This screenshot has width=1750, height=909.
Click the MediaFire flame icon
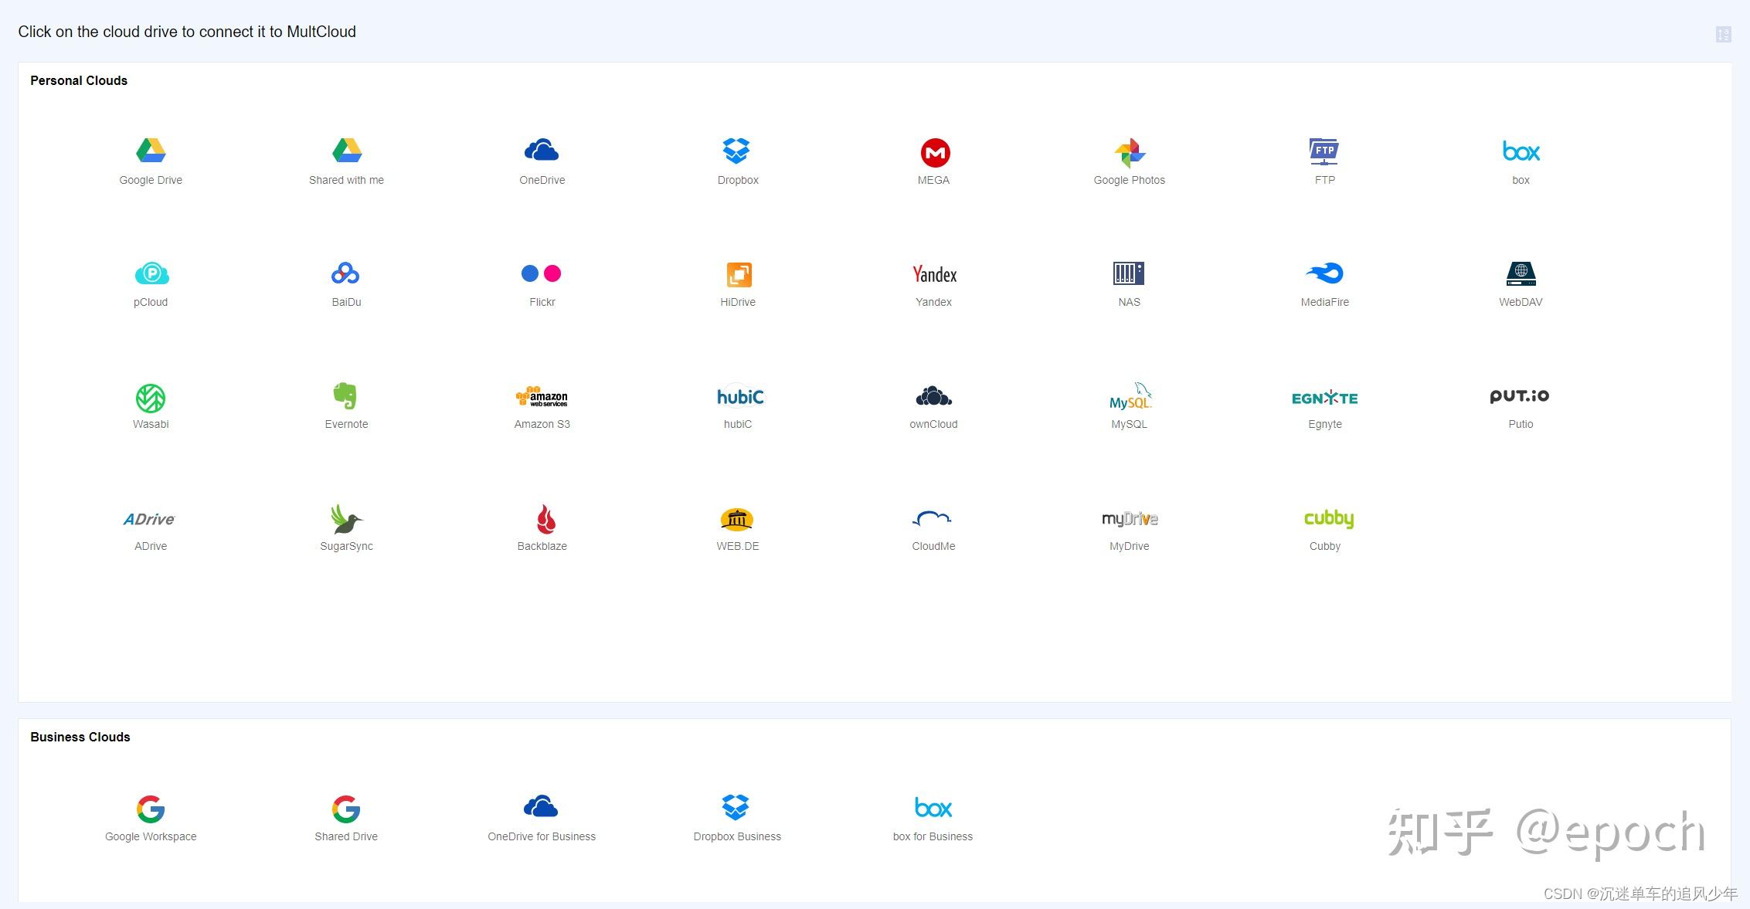point(1324,273)
